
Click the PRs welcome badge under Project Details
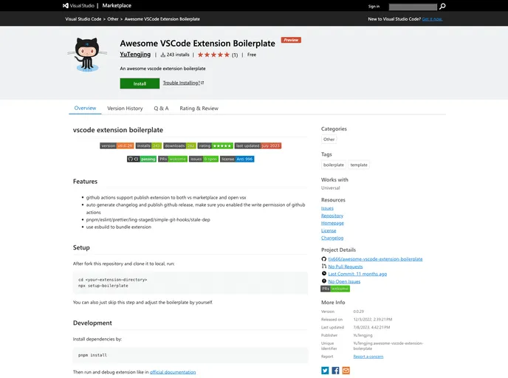coord(335,289)
